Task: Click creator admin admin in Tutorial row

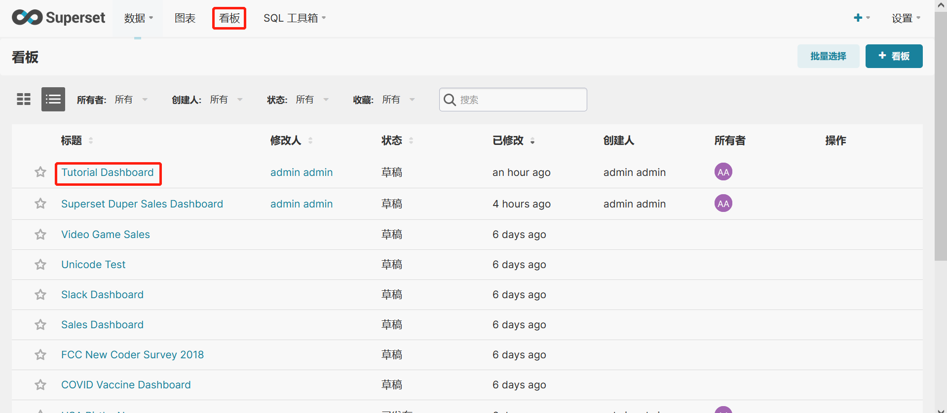Action: click(x=635, y=172)
